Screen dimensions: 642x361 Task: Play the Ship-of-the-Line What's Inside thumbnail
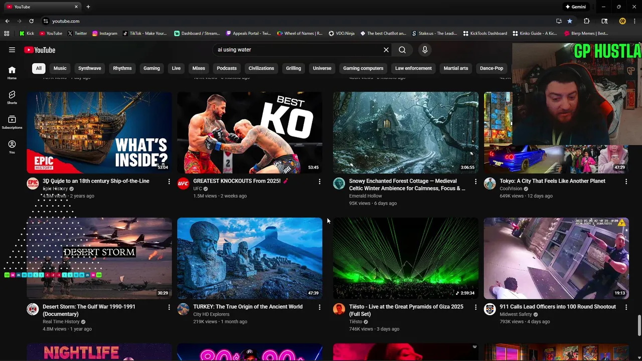coord(99,132)
